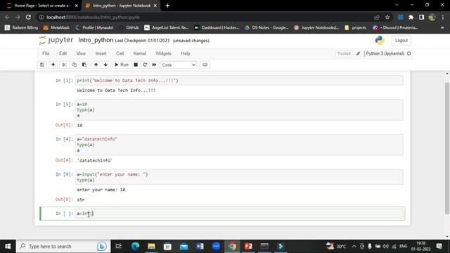Open the notifications center icon
This screenshot has height=253, width=450.
point(439,246)
